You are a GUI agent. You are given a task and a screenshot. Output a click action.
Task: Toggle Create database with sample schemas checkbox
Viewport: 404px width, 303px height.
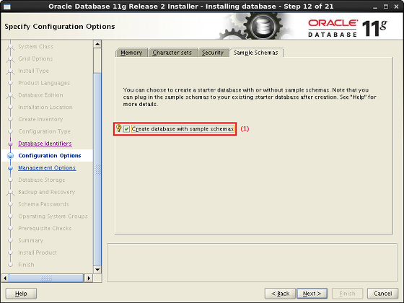[x=126, y=129]
